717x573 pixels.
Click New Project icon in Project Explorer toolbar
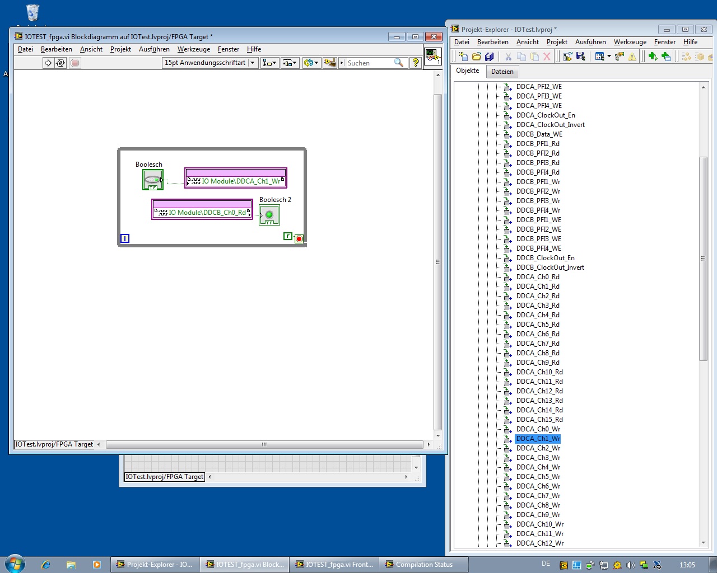click(x=463, y=57)
